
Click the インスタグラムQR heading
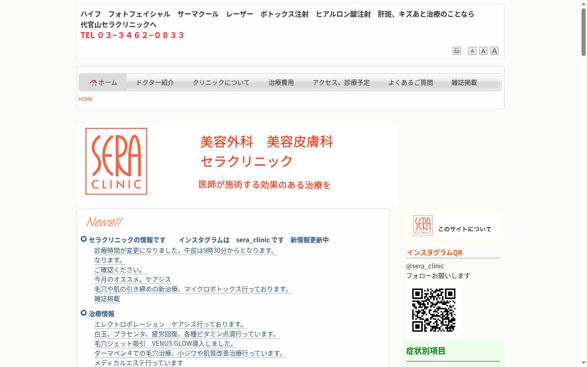pyautogui.click(x=434, y=252)
